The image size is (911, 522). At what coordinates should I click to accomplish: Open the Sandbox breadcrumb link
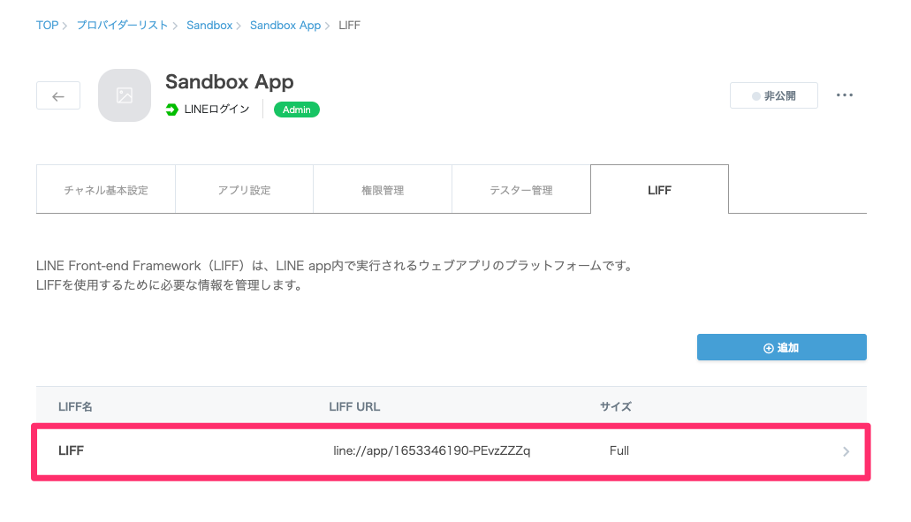(209, 25)
